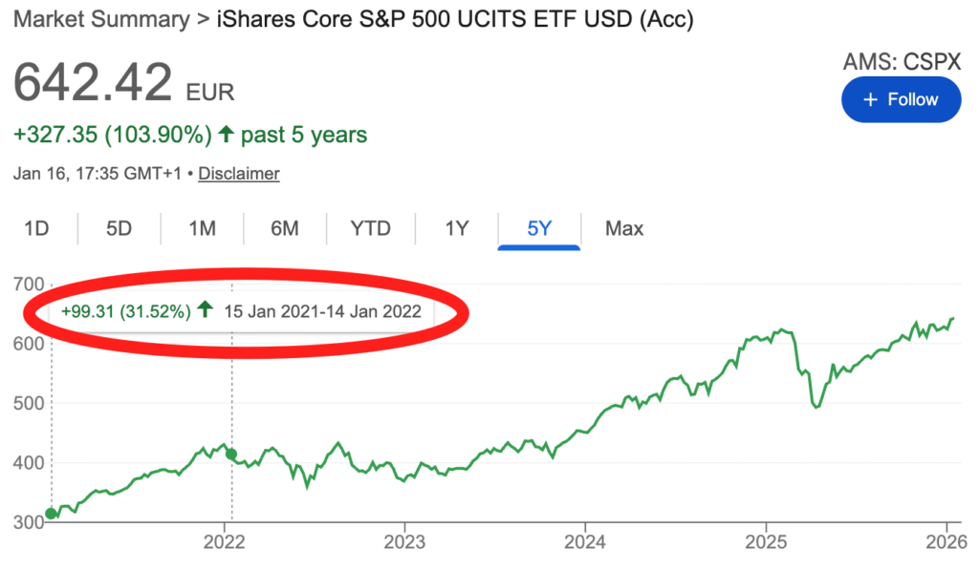Choose the 1Y range tab
The image size is (979, 571).
tap(457, 228)
